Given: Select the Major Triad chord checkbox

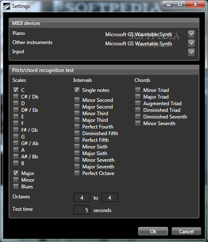Looking at the screenshot, I should [138, 96].
